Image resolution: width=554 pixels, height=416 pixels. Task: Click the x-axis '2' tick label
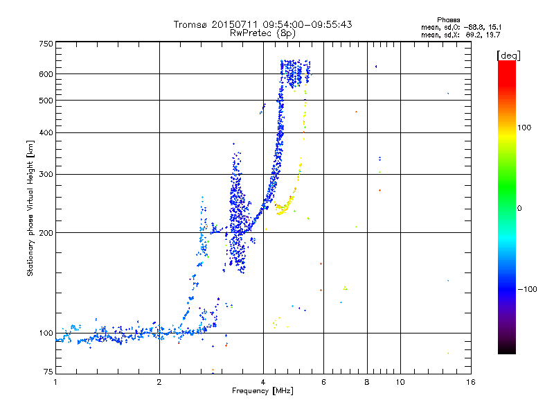coord(159,382)
